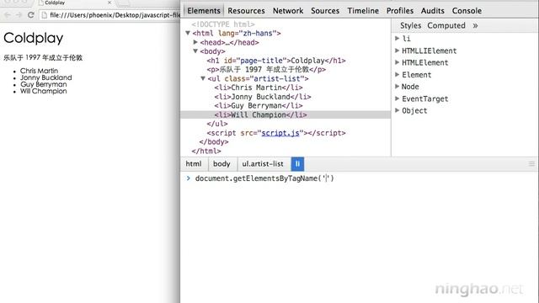Switch to the Network tab
The width and height of the screenshot is (539, 303).
288,11
